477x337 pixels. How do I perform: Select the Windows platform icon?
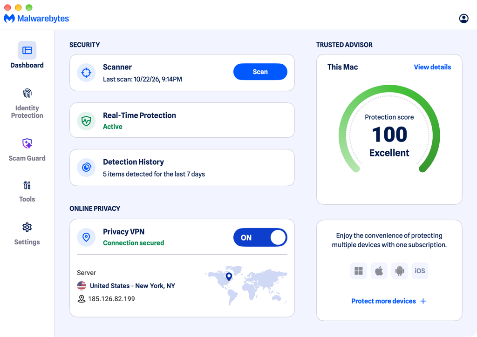(x=359, y=271)
